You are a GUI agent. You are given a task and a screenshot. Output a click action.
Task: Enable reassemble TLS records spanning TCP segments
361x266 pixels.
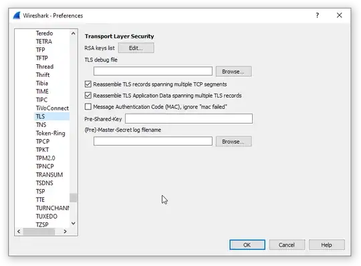88,84
